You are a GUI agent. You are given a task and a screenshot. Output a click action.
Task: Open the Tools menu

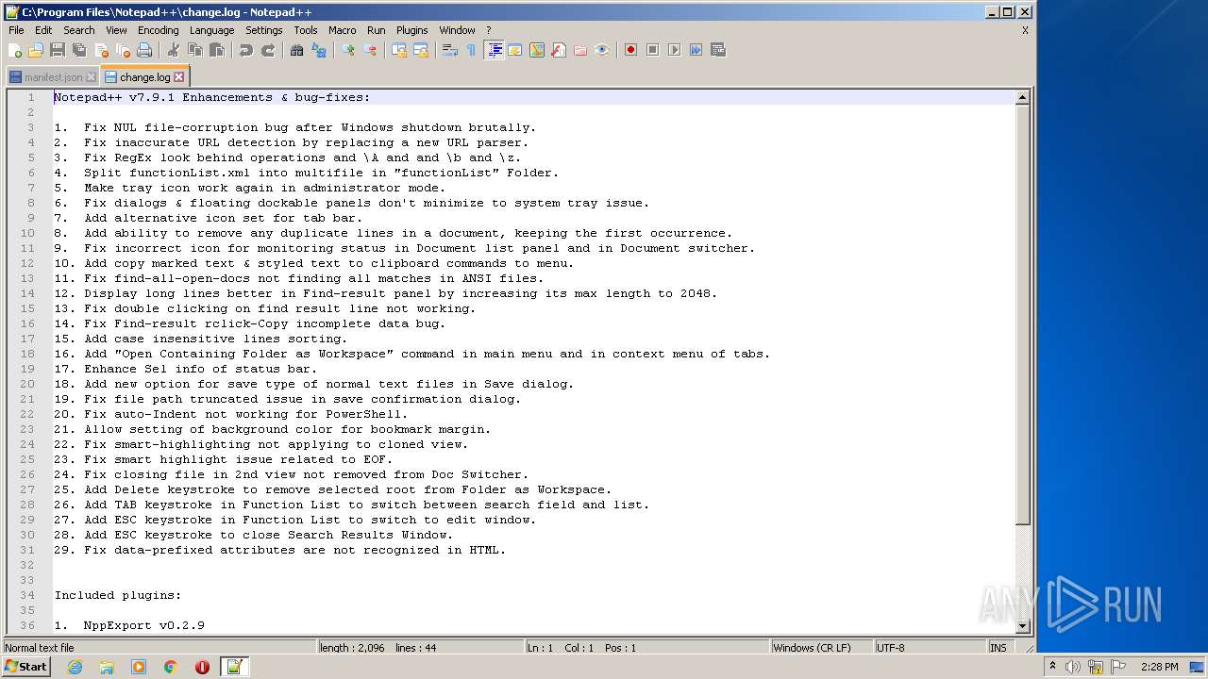(x=306, y=30)
